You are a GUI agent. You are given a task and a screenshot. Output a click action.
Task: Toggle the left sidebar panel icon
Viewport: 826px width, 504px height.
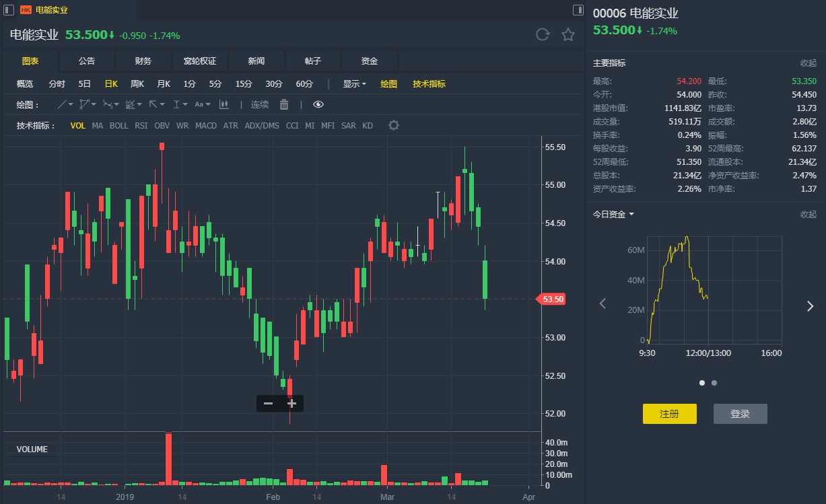pos(9,9)
